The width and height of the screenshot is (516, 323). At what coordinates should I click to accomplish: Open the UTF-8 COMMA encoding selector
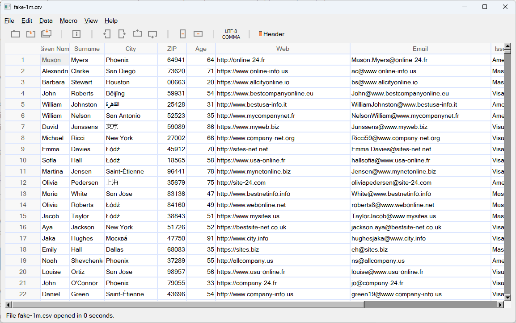point(231,34)
